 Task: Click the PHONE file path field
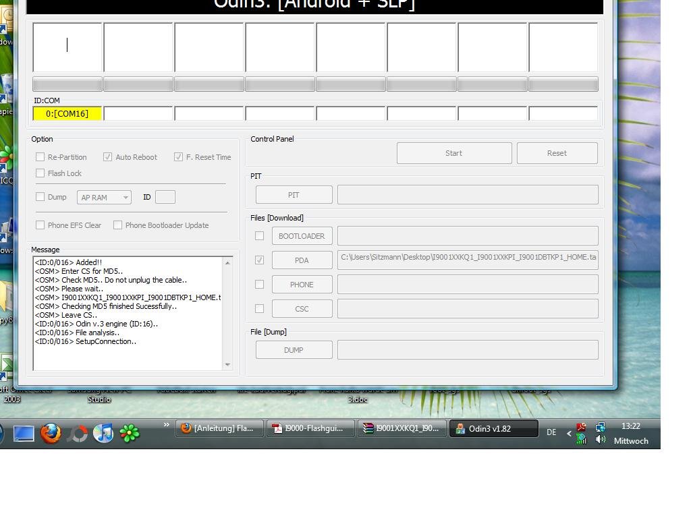coord(468,285)
